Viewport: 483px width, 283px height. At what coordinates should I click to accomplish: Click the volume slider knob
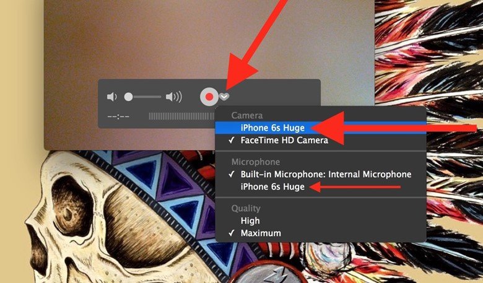click(129, 97)
